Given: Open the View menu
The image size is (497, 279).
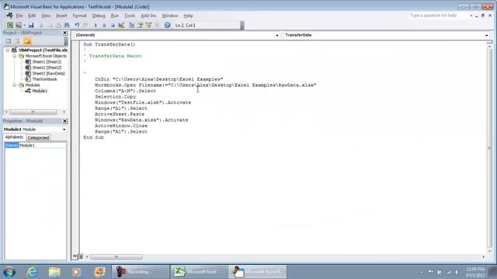Looking at the screenshot, I should coord(46,15).
